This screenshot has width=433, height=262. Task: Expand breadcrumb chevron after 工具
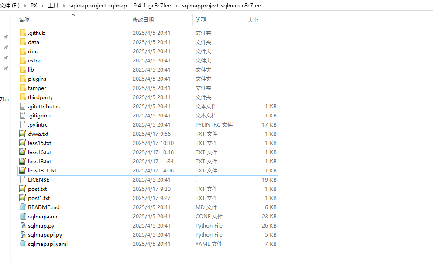[x=64, y=6]
